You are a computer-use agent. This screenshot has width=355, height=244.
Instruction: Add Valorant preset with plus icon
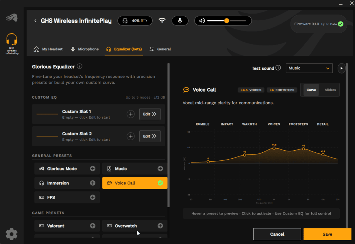pos(93,226)
